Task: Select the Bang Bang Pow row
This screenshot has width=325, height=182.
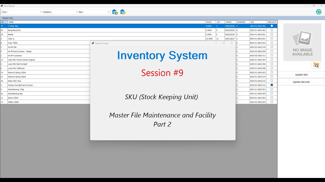Action: point(139,30)
